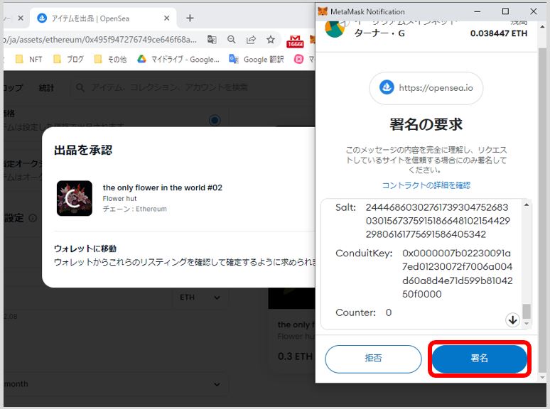Image resolution: width=550 pixels, height=409 pixels.
Task: Click the title the only flower in the world #02
Action: pyautogui.click(x=163, y=187)
